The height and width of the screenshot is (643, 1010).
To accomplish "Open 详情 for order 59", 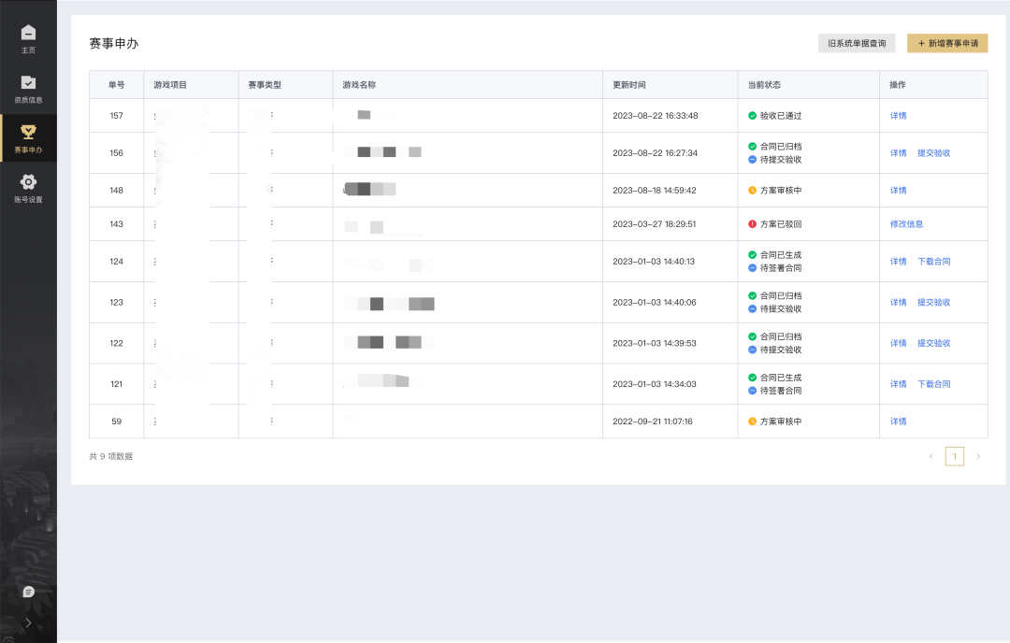I will click(x=898, y=422).
